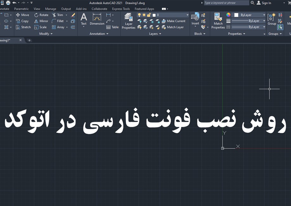Click the Explode tool icon

[x=73, y=21]
